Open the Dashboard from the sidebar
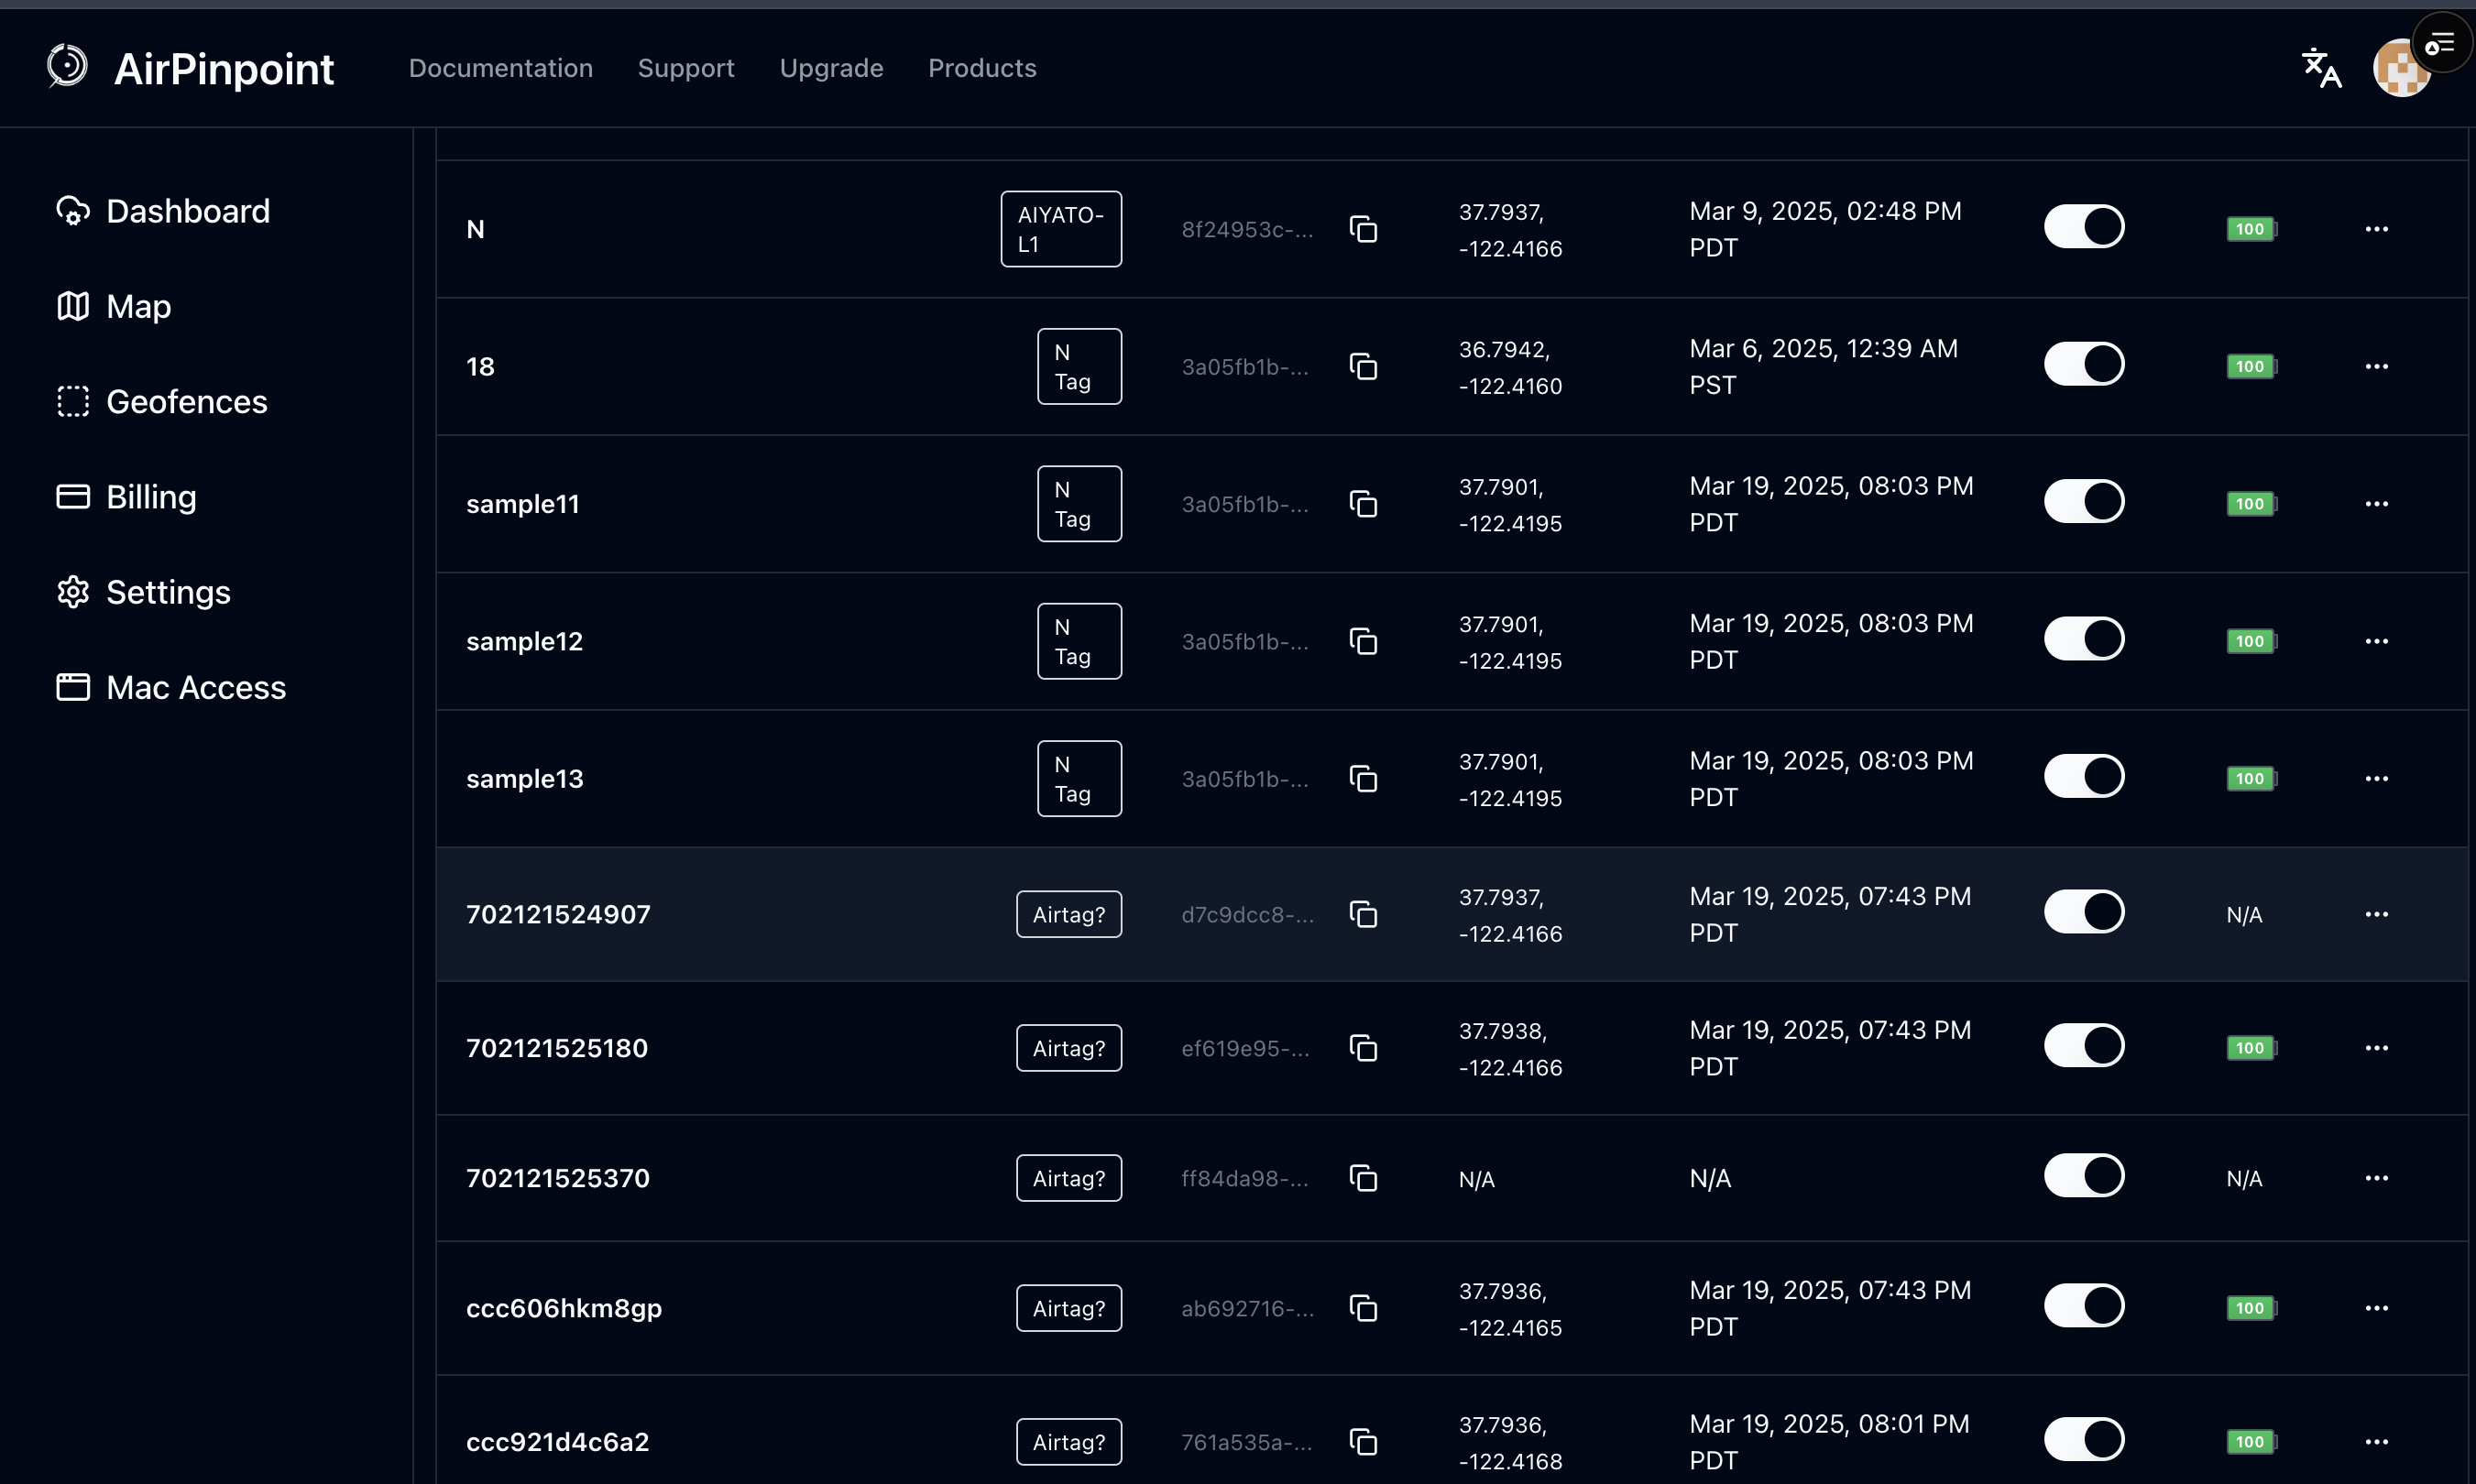2476x1484 pixels. [x=164, y=210]
